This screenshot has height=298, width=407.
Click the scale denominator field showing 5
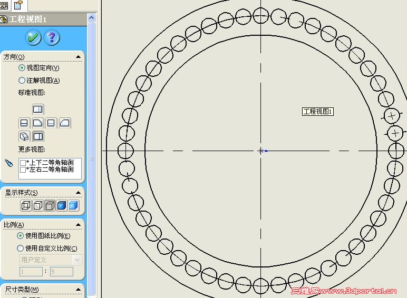[x=62, y=272]
